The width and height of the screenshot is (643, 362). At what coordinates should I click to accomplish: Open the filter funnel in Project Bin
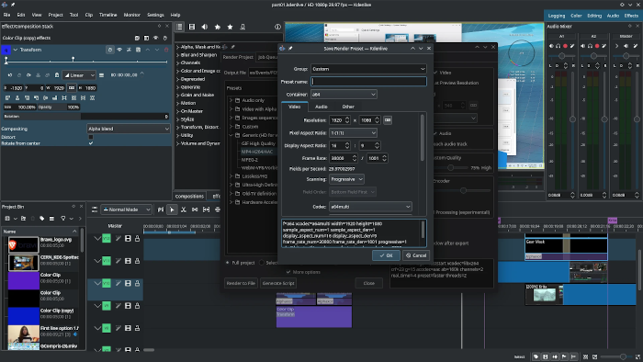[63, 219]
